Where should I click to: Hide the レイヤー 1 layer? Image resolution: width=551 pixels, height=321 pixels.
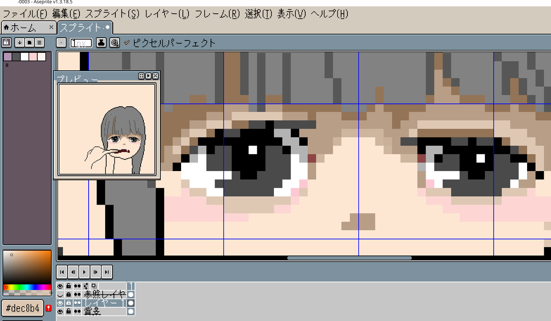60,303
